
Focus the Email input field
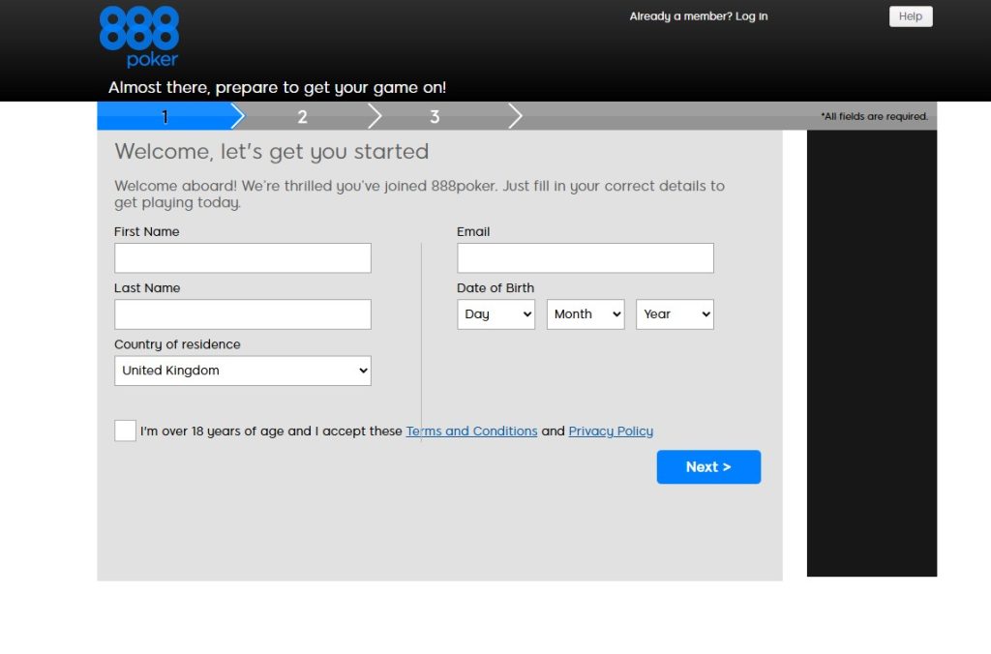pyautogui.click(x=586, y=257)
